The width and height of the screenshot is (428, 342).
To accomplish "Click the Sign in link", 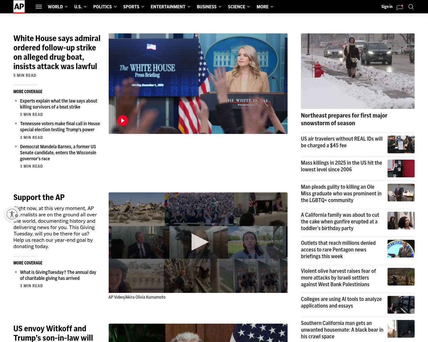I will [x=387, y=7].
